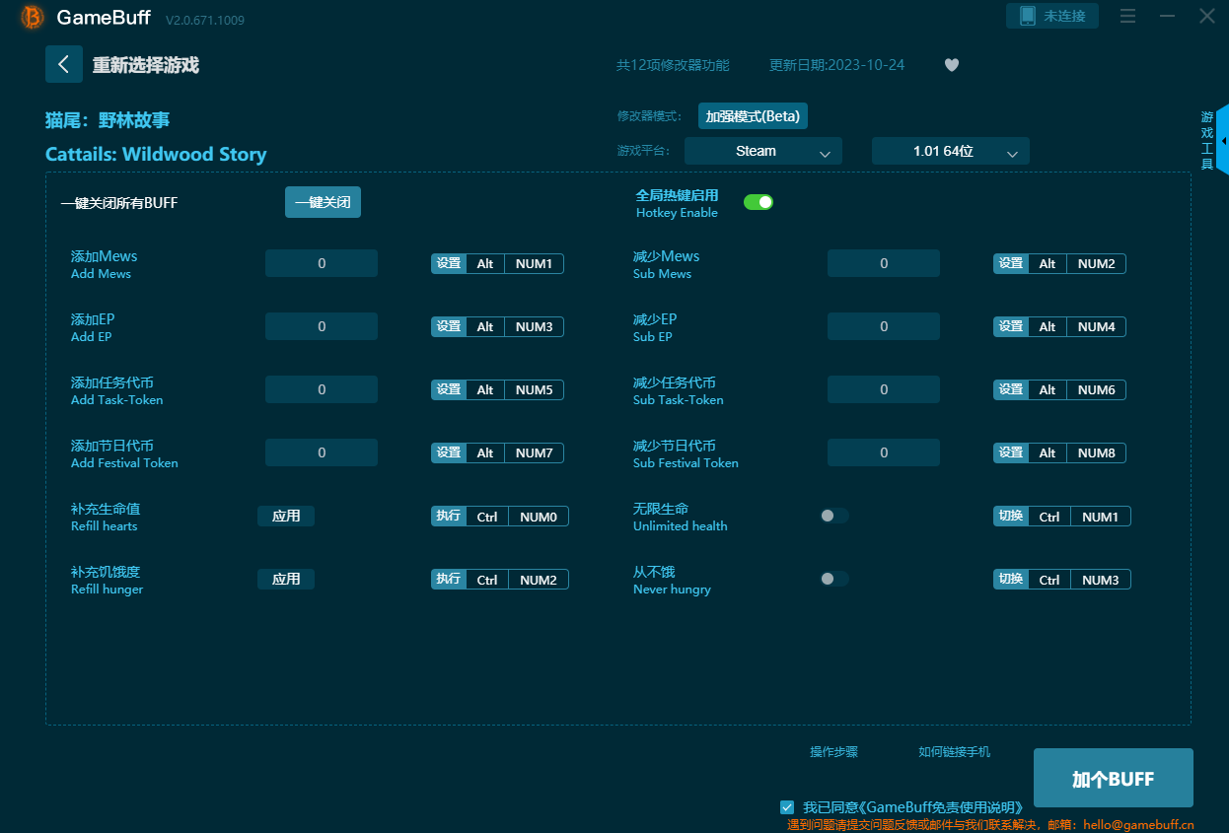This screenshot has width=1229, height=833.
Task: Click 切换 for Unlimited health hotkey
Action: click(1011, 516)
